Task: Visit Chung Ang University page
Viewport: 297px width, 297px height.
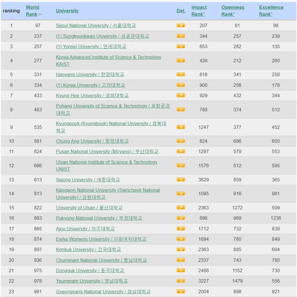Action: pyautogui.click(x=92, y=141)
